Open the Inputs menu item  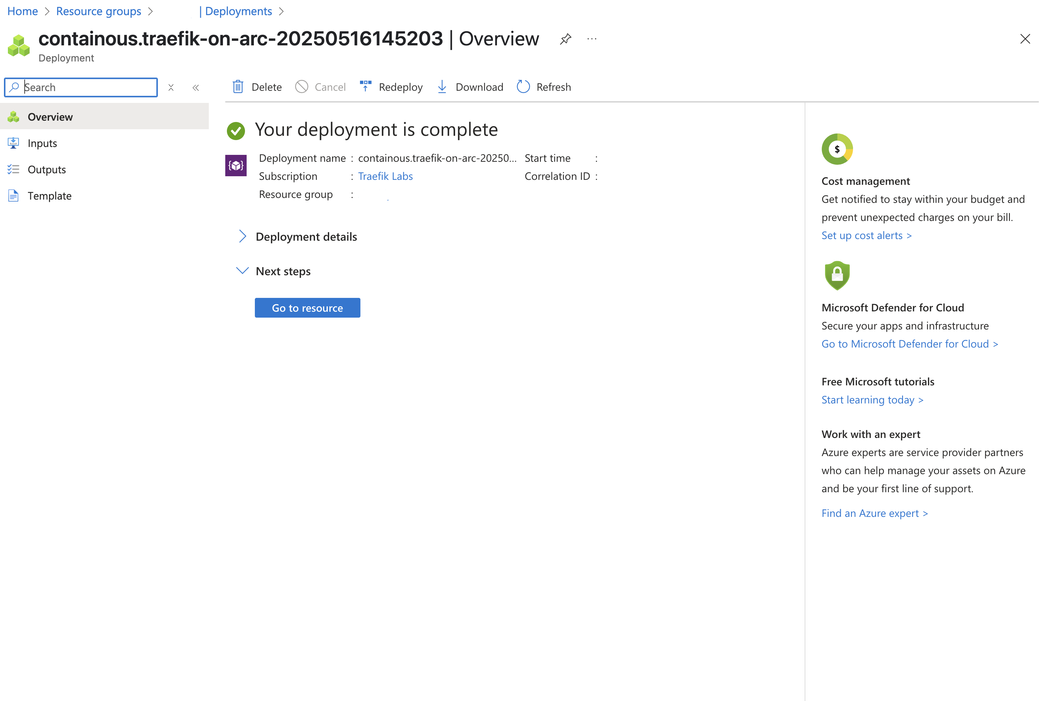point(42,143)
